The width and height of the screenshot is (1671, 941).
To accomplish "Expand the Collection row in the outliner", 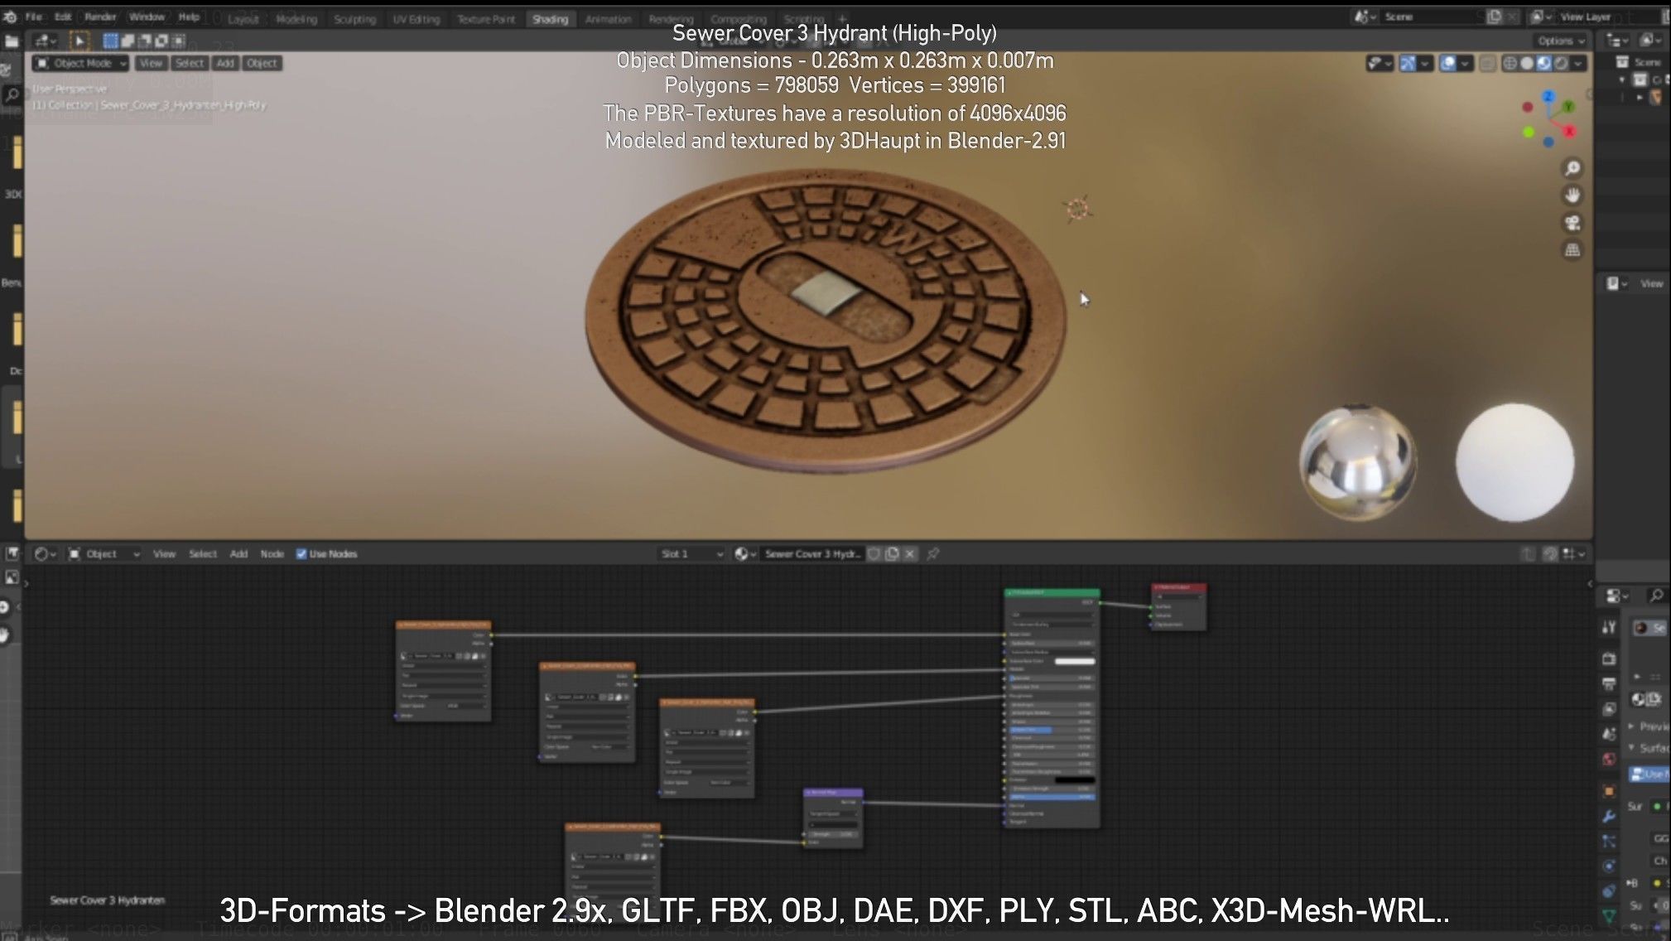I will coord(1639,97).
